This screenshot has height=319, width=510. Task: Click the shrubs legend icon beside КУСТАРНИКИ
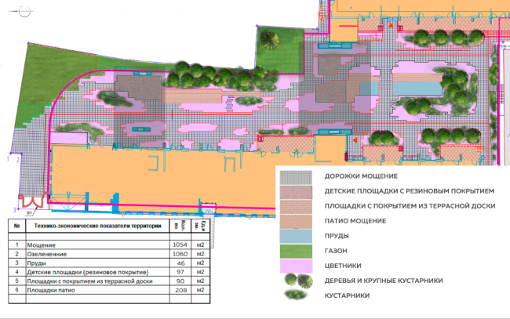[299, 295]
